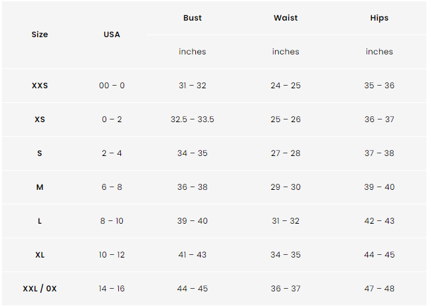The width and height of the screenshot is (435, 306).
Task: Select bust measurement 36 – 38
Action: click(193, 187)
